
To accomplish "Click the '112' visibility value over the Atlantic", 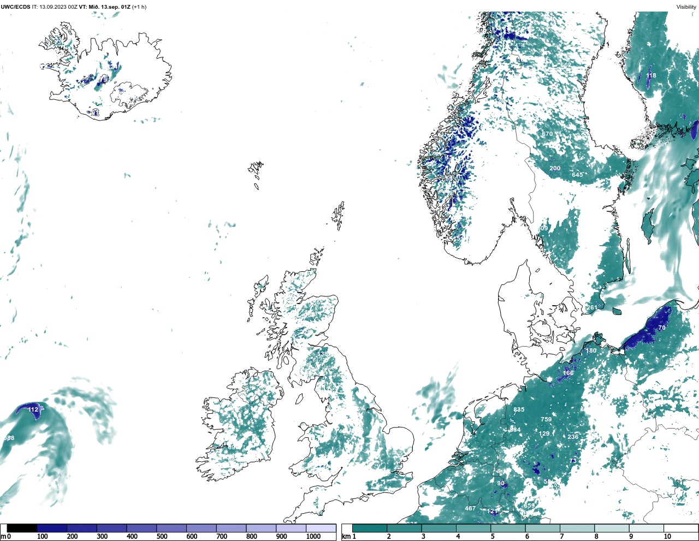I will coord(33,409).
